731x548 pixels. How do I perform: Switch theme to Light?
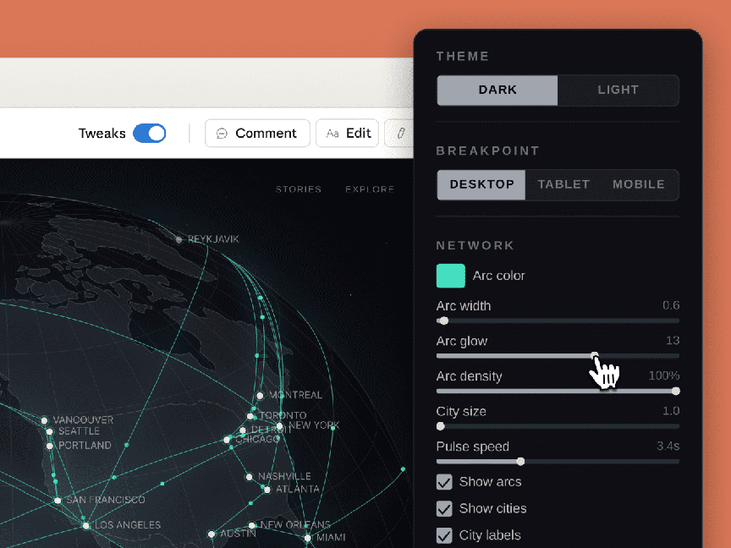coord(618,90)
